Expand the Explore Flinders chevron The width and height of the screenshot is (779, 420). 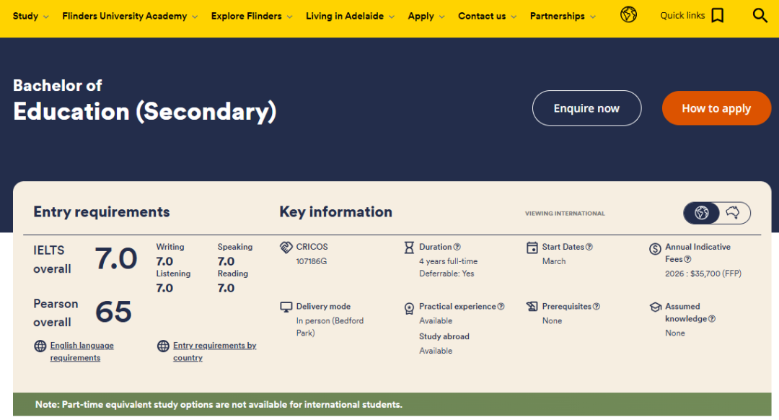(290, 17)
